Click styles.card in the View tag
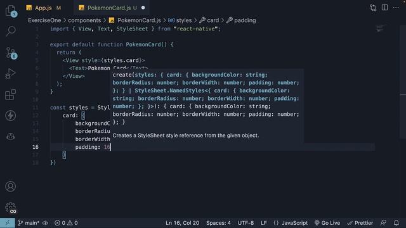Image resolution: width=406 pixels, height=228 pixels. [121, 61]
